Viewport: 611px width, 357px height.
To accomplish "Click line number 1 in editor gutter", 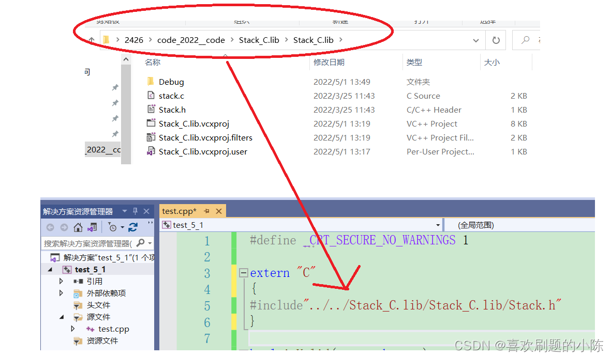I will pos(207,241).
